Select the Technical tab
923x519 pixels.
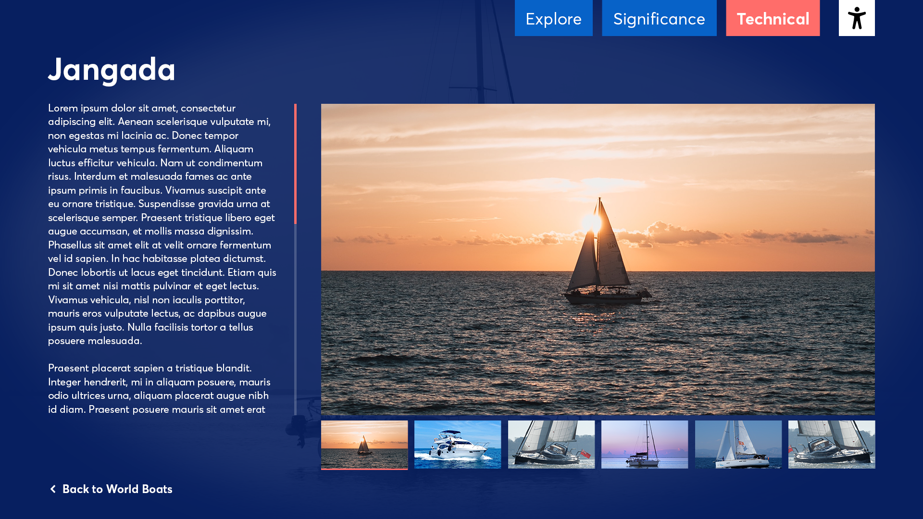pyautogui.click(x=773, y=18)
